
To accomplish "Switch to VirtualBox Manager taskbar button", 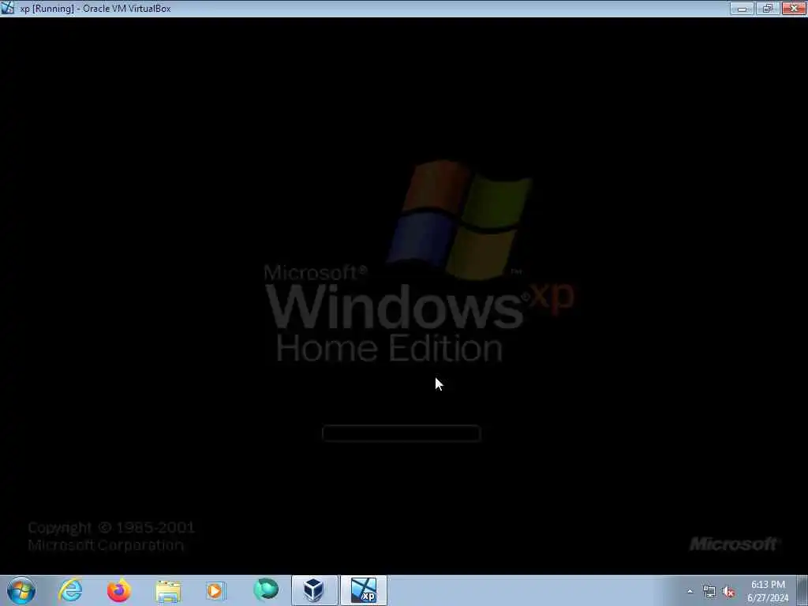I will tap(314, 590).
